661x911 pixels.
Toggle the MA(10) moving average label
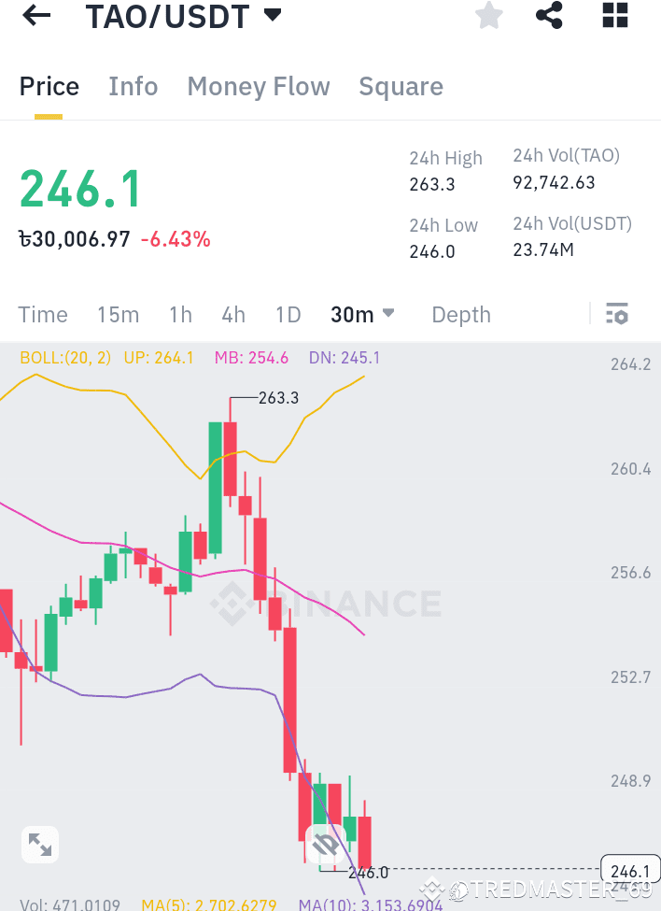point(370,904)
